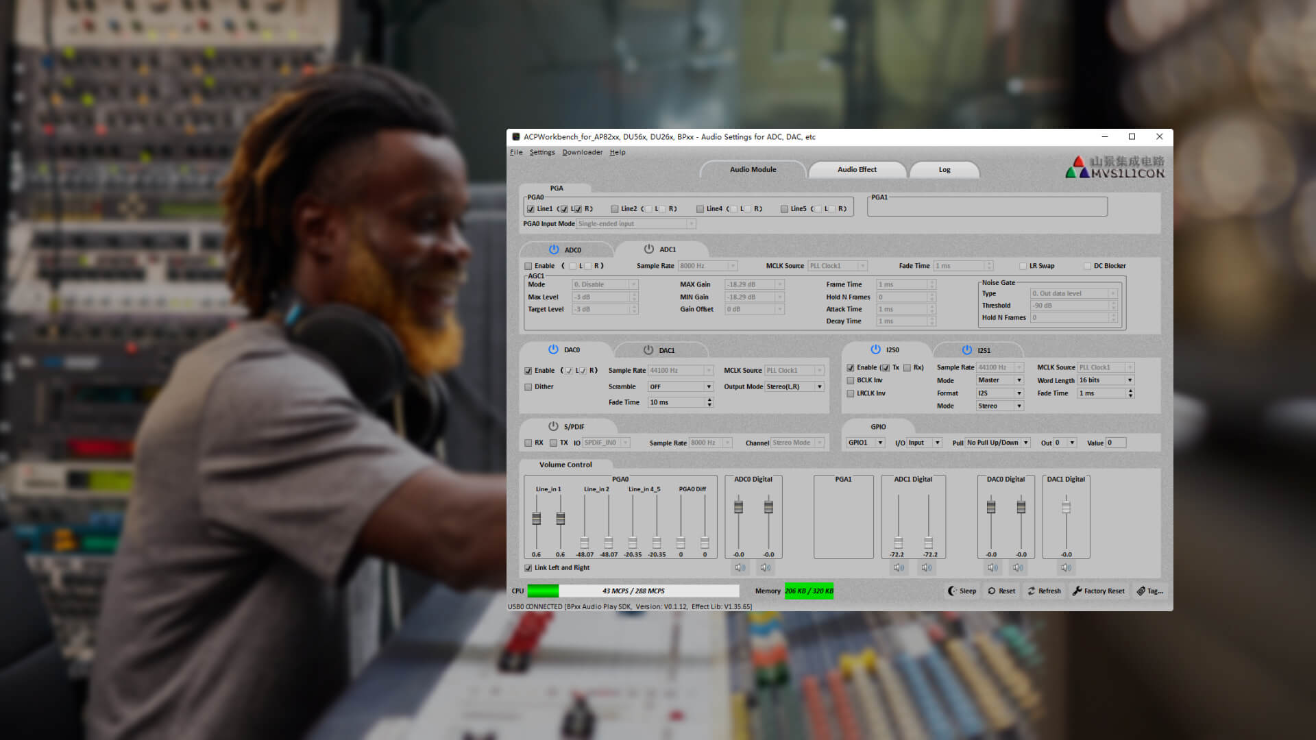The image size is (1316, 740).
Task: Toggle the S/PDIF power icon
Action: click(x=553, y=426)
